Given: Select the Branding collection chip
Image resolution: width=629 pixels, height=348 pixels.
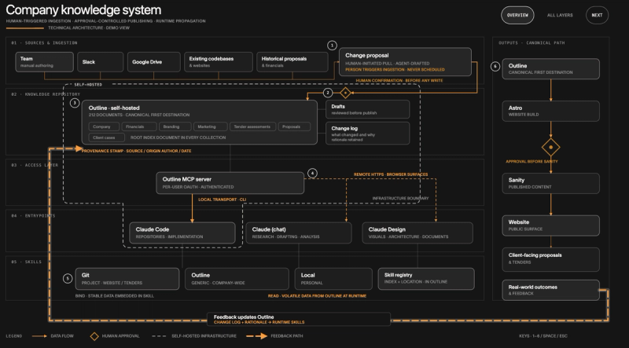Looking at the screenshot, I should coord(175,126).
